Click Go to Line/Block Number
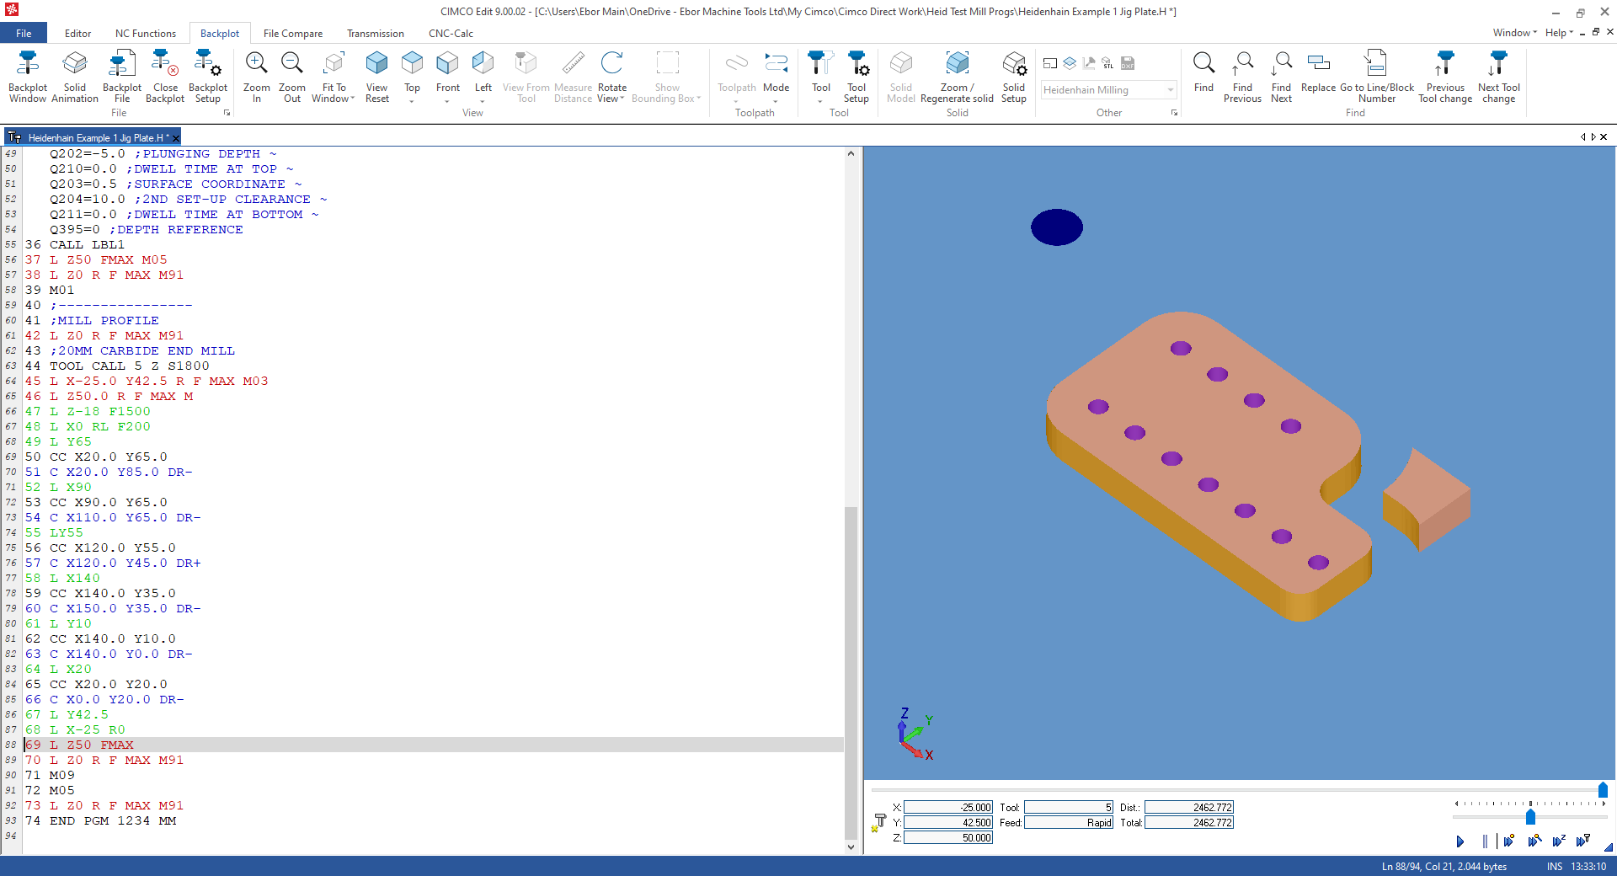Screen dimensions: 1617x876 [1376, 76]
